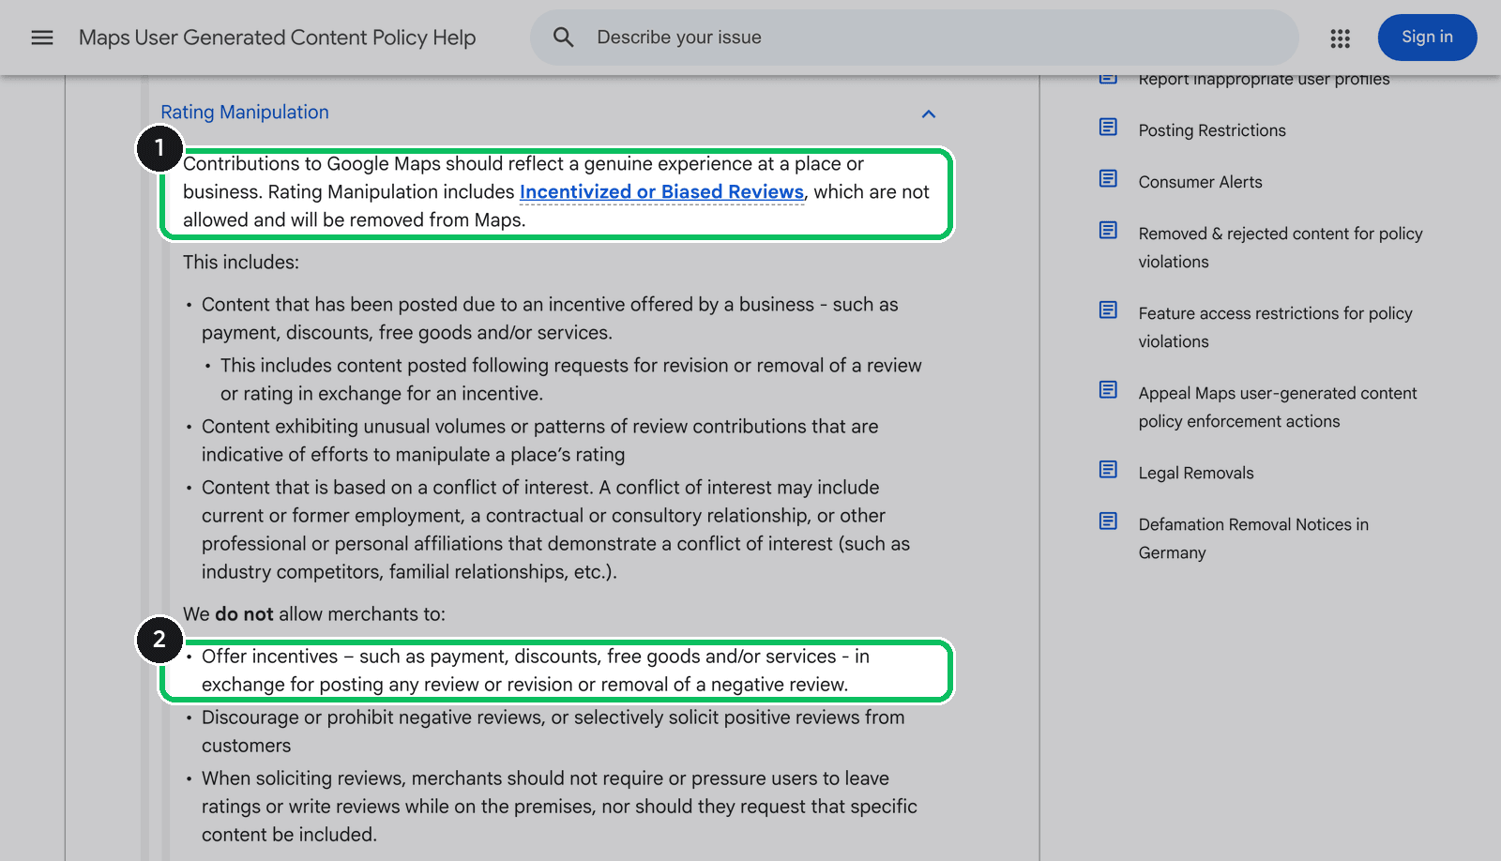Click the Rating Manipulation heading
The width and height of the screenshot is (1501, 861).
pos(245,113)
